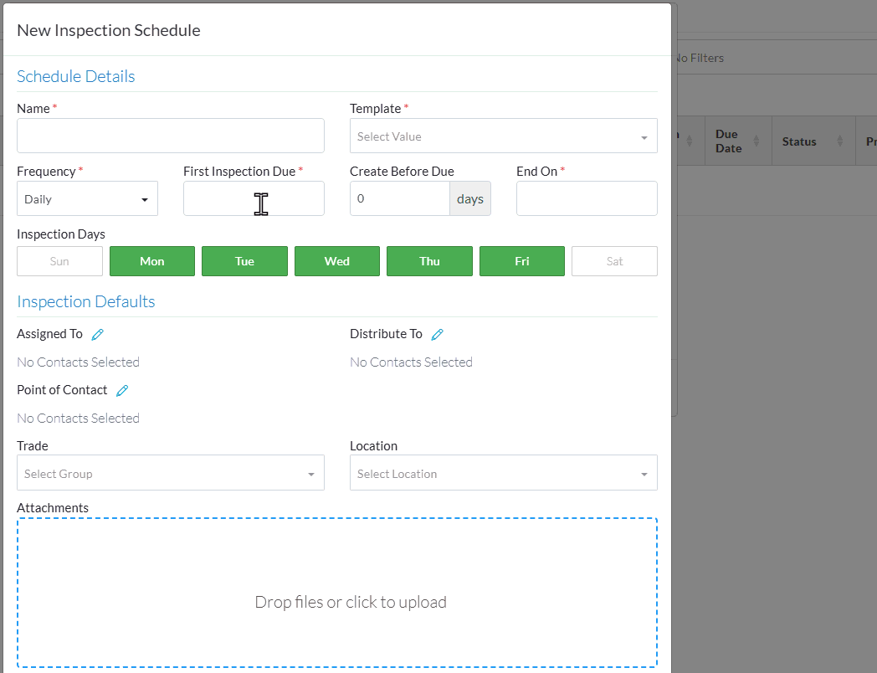Click the First Inspection Due date field
This screenshot has height=673, width=877.
click(x=254, y=198)
